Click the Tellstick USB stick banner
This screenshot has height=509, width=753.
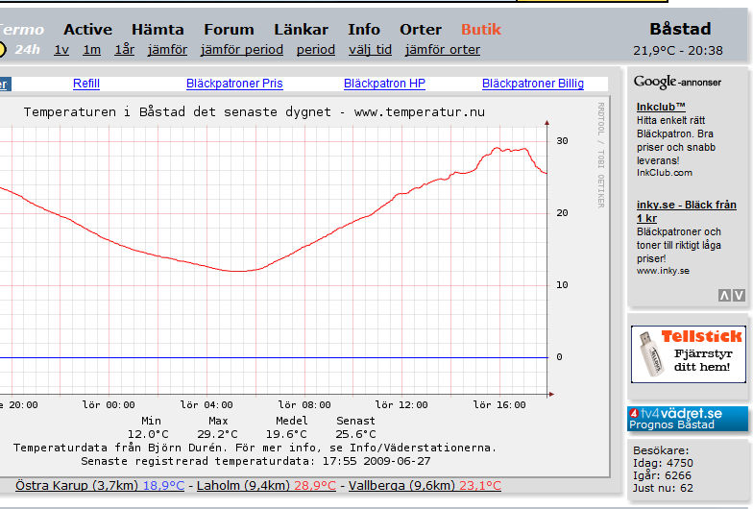[x=688, y=353]
